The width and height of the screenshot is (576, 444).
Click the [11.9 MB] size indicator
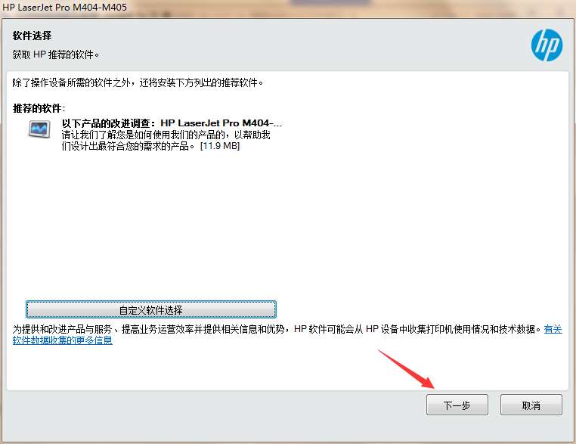click(220, 146)
